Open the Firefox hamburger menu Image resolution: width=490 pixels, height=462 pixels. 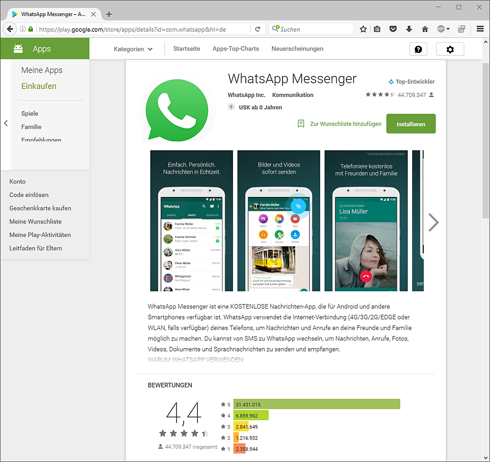tap(480, 29)
